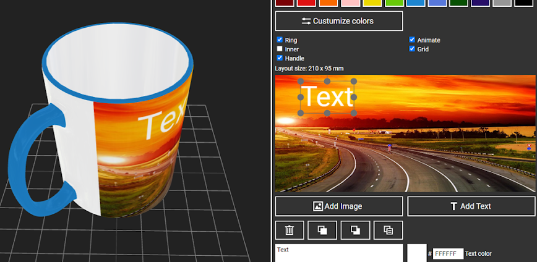The width and height of the screenshot is (537, 262).
Task: Click the Text color label
Action: tap(478, 254)
